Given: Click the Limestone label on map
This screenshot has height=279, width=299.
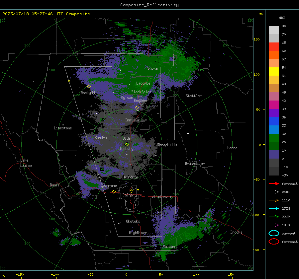Looking at the screenshot, I should point(63,128).
